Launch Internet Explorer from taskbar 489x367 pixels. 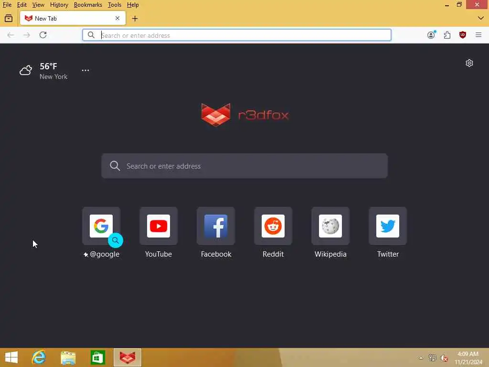[39, 357]
